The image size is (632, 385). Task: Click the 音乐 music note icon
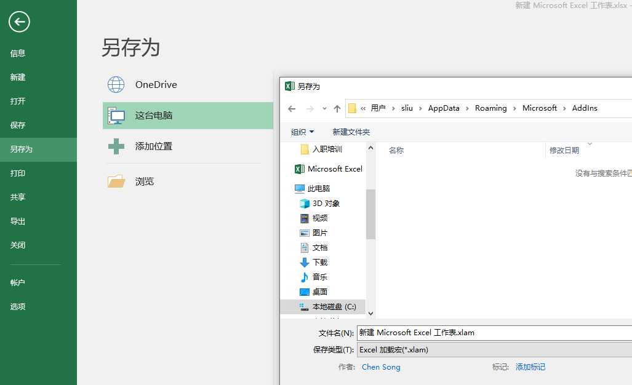pyautogui.click(x=305, y=277)
